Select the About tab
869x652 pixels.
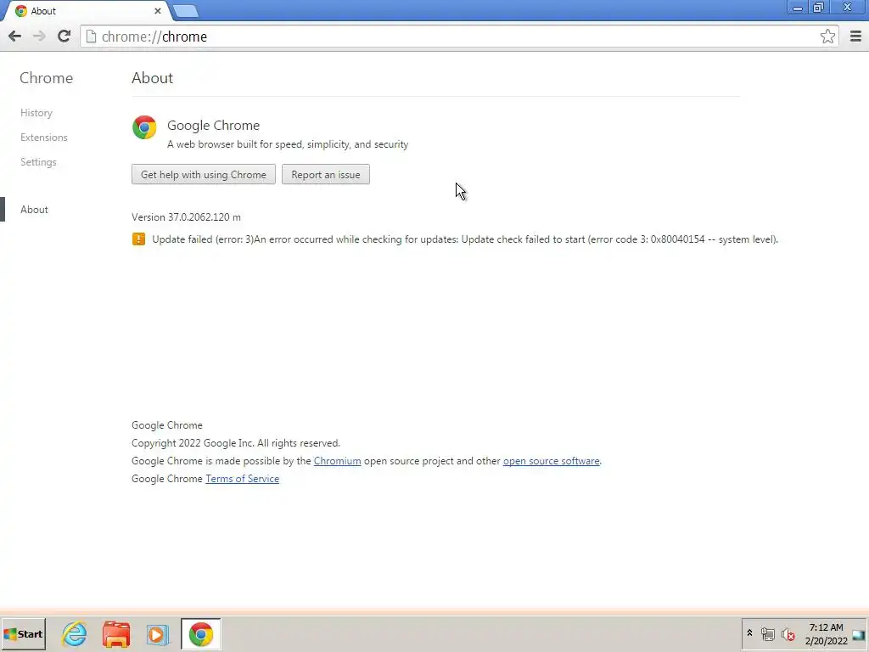click(x=86, y=10)
